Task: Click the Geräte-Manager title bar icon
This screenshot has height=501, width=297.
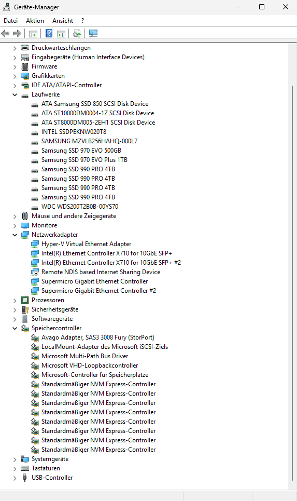Action: click(x=6, y=7)
